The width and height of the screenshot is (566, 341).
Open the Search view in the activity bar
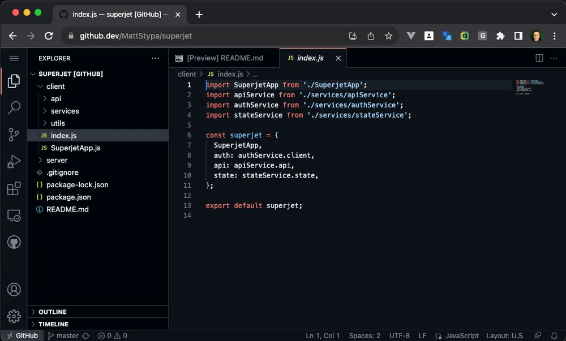click(14, 107)
